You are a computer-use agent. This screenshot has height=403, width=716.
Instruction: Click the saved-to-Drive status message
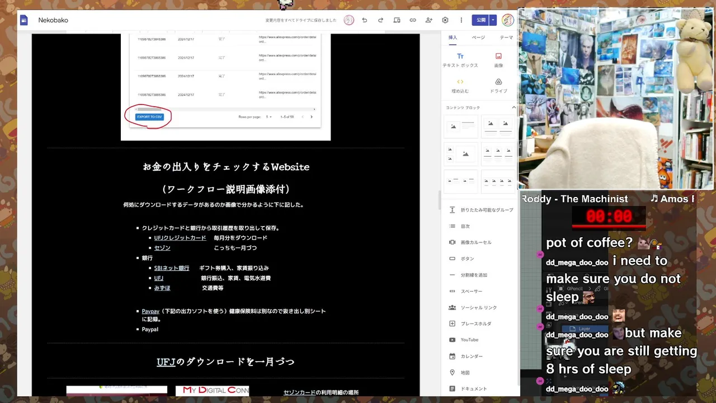coord(301,20)
